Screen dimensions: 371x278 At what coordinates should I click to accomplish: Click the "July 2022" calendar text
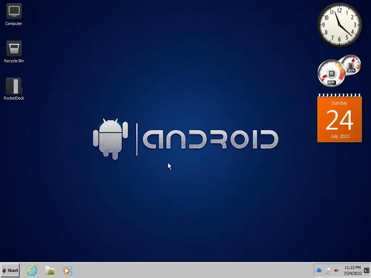(x=340, y=136)
